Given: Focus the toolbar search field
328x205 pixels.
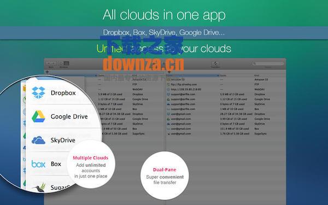Looking at the screenshot, I should coord(268,63).
